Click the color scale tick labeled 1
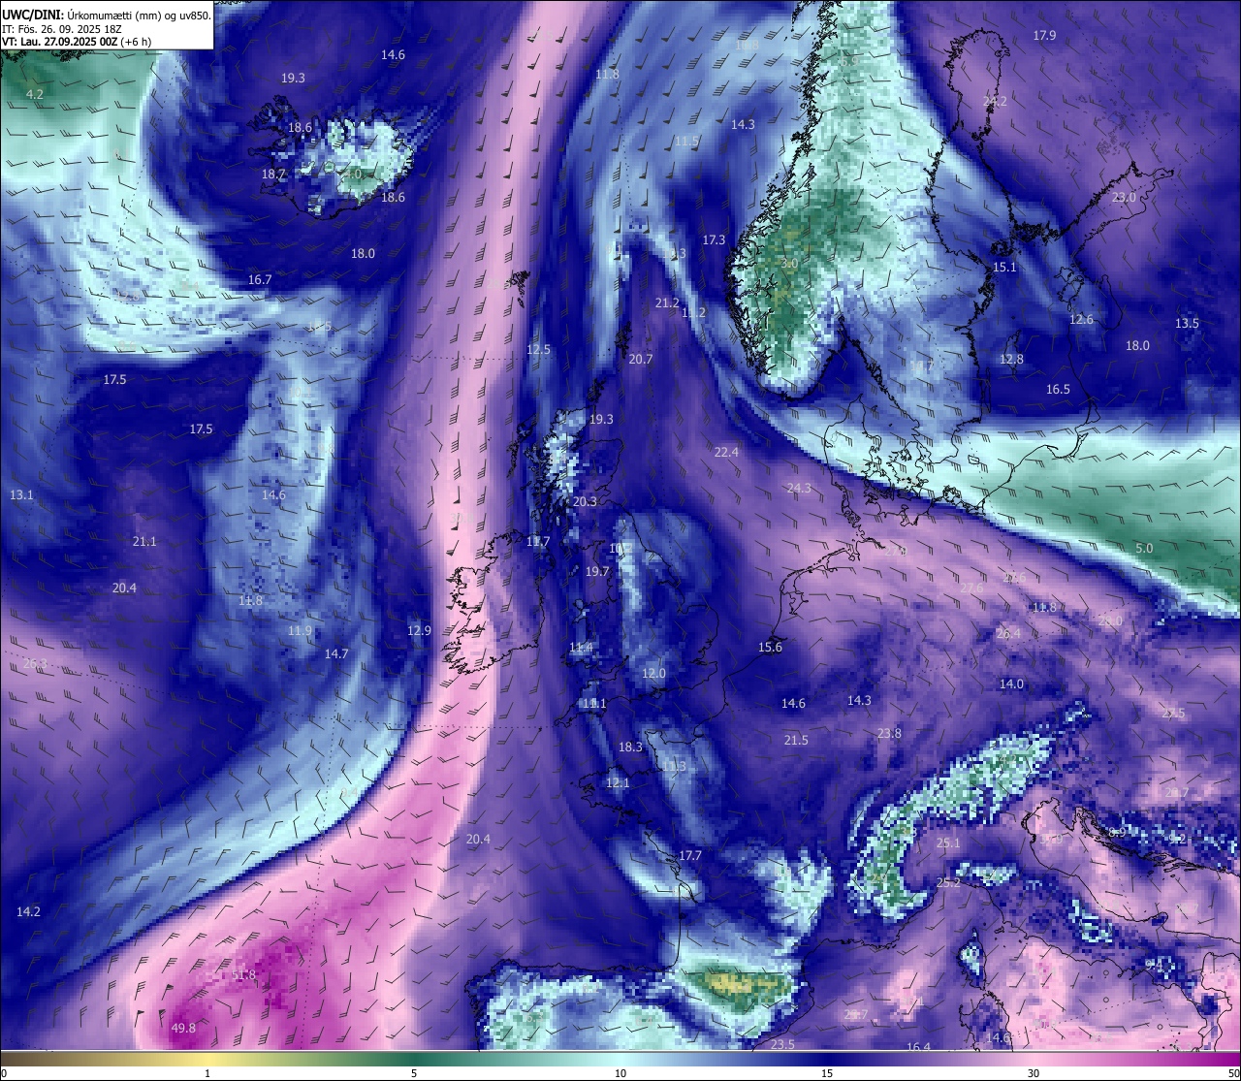The image size is (1241, 1081). coord(207,1073)
